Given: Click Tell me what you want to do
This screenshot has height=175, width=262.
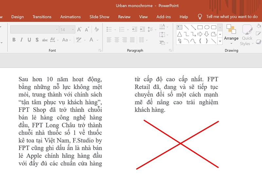Looking at the screenshot, I should [232, 16].
